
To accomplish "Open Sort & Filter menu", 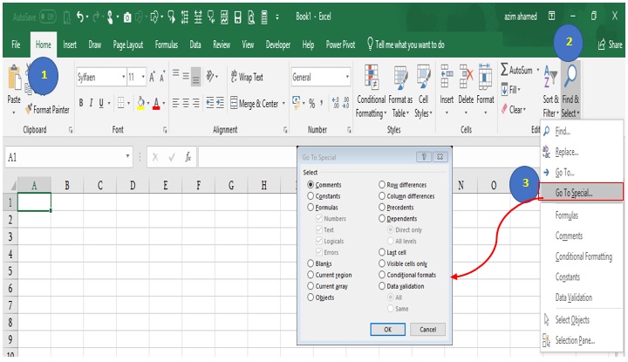I will [550, 92].
